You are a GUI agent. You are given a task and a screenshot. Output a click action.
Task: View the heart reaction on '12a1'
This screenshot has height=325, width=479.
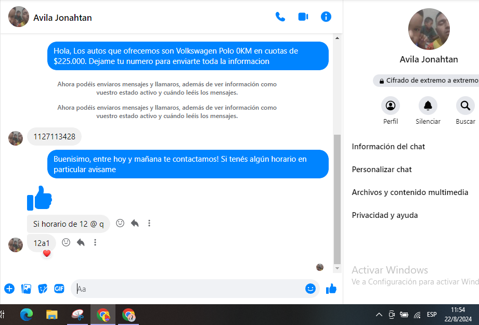46,253
